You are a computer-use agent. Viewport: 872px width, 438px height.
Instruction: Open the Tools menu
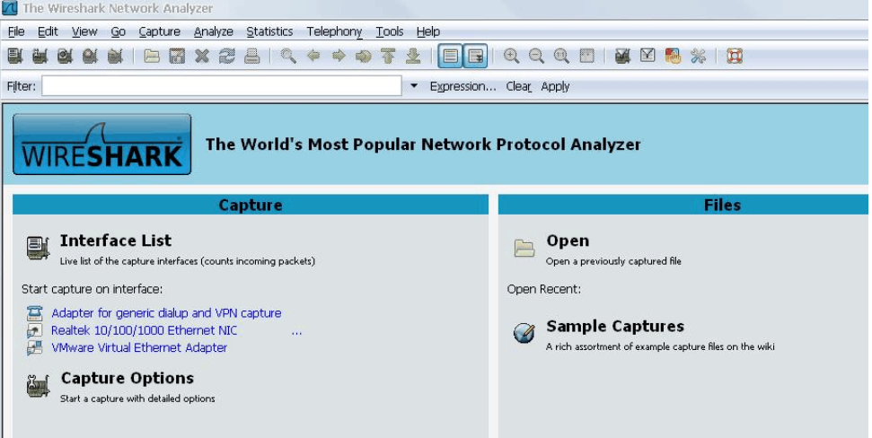(x=389, y=31)
